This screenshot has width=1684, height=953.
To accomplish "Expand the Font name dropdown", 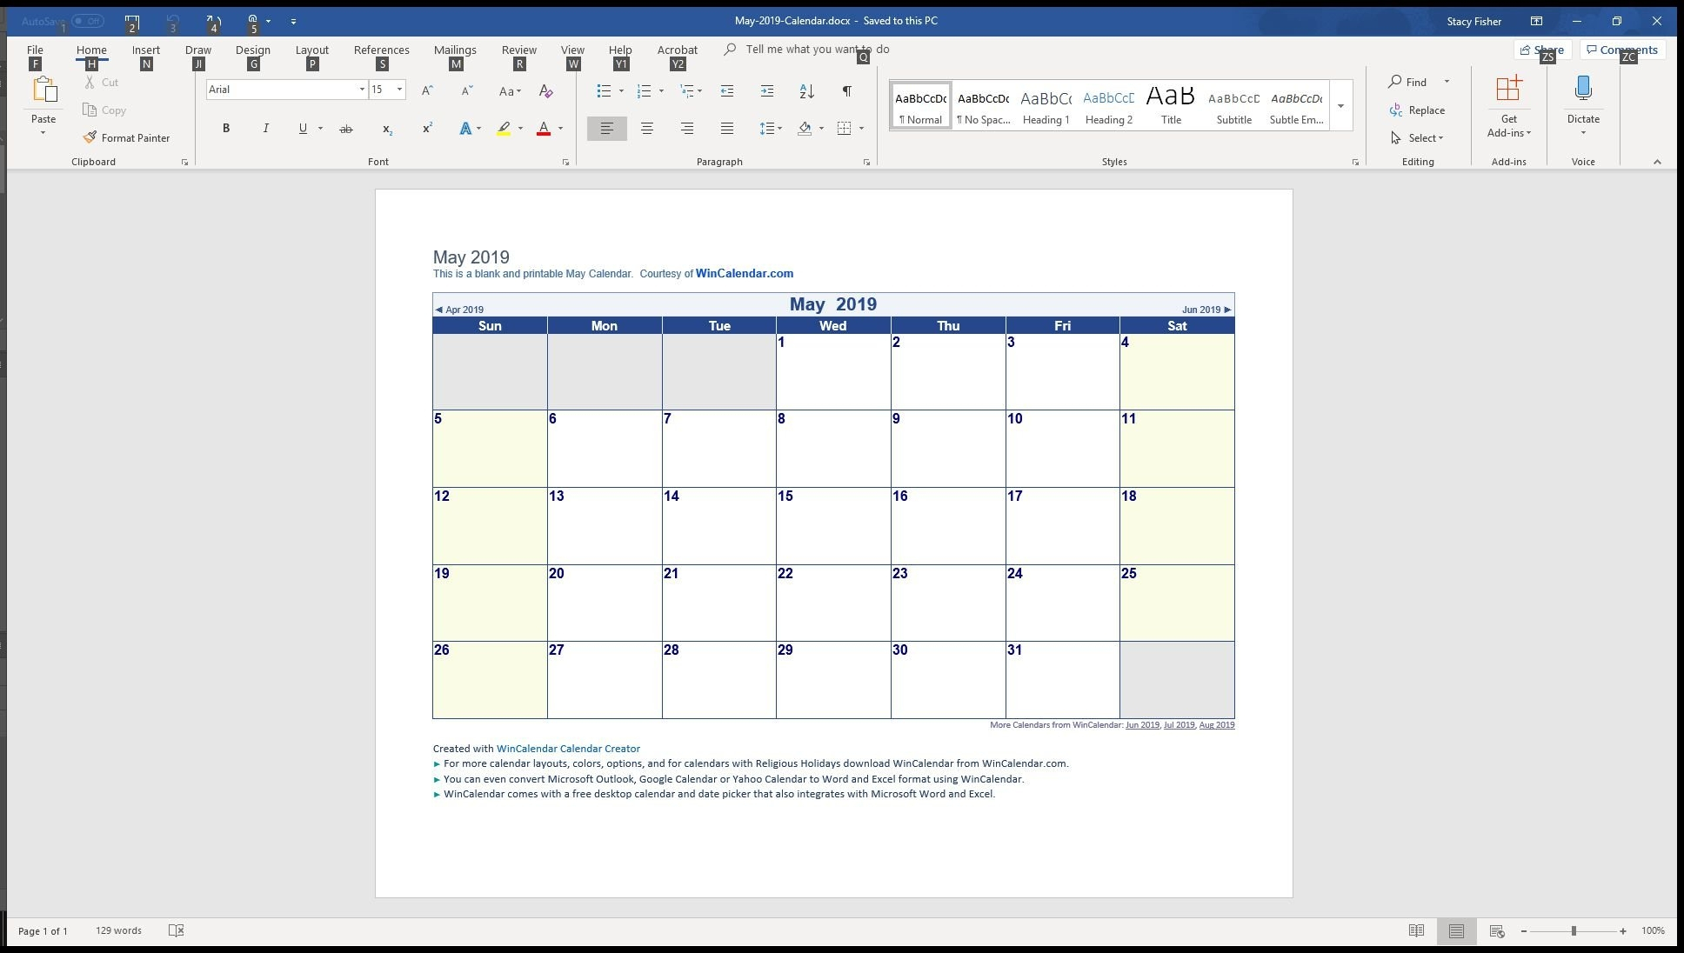I will pyautogui.click(x=358, y=89).
